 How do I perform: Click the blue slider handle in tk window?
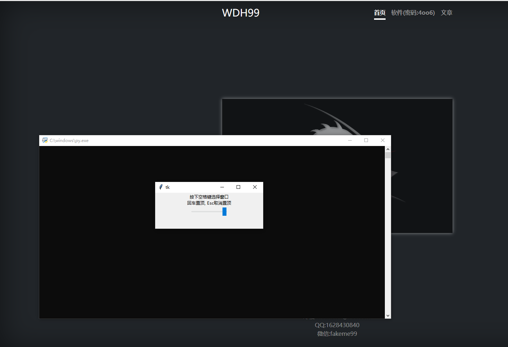pyautogui.click(x=224, y=211)
